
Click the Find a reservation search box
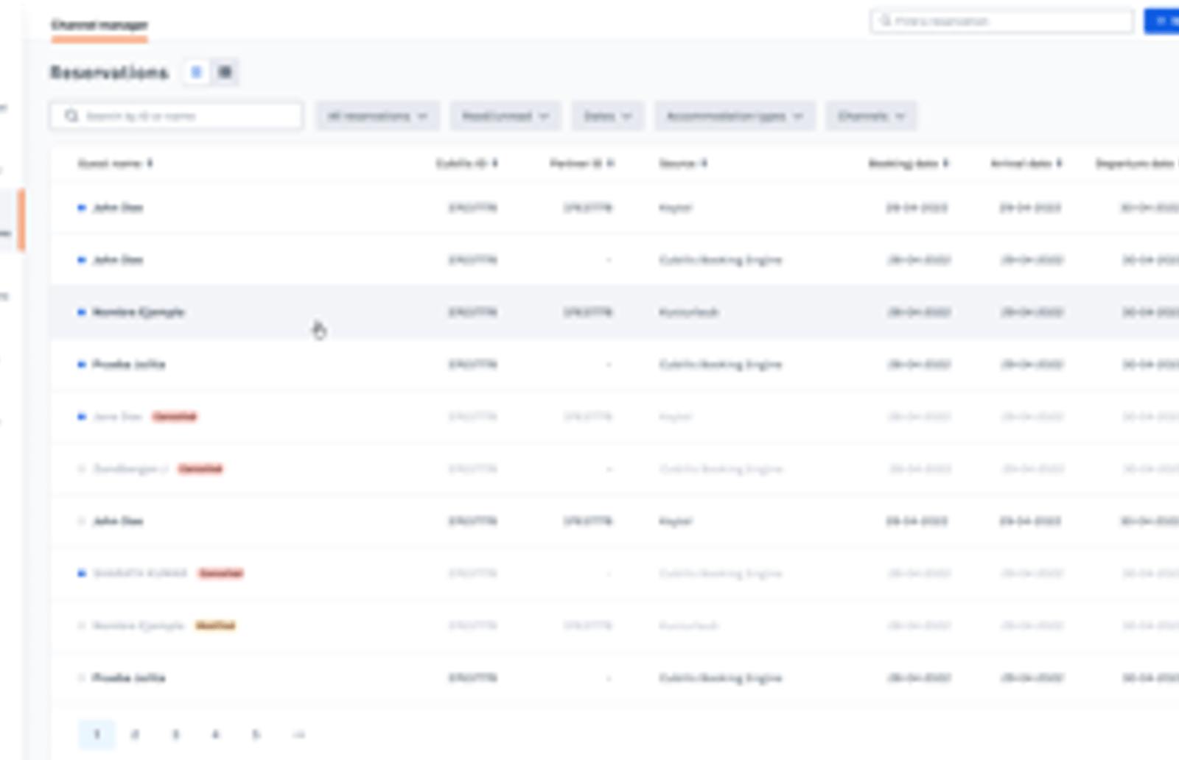(x=1002, y=21)
